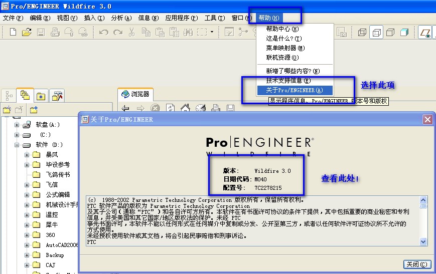Open the 插入 menu

[x=94, y=18]
